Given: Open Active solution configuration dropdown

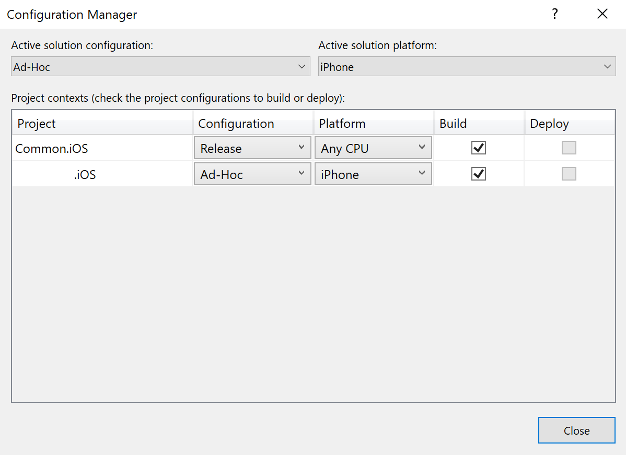Looking at the screenshot, I should pyautogui.click(x=160, y=67).
